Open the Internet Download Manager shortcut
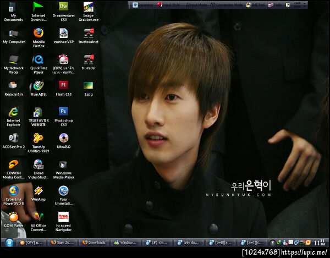Screen dimensions: 330x258 pos(38,12)
